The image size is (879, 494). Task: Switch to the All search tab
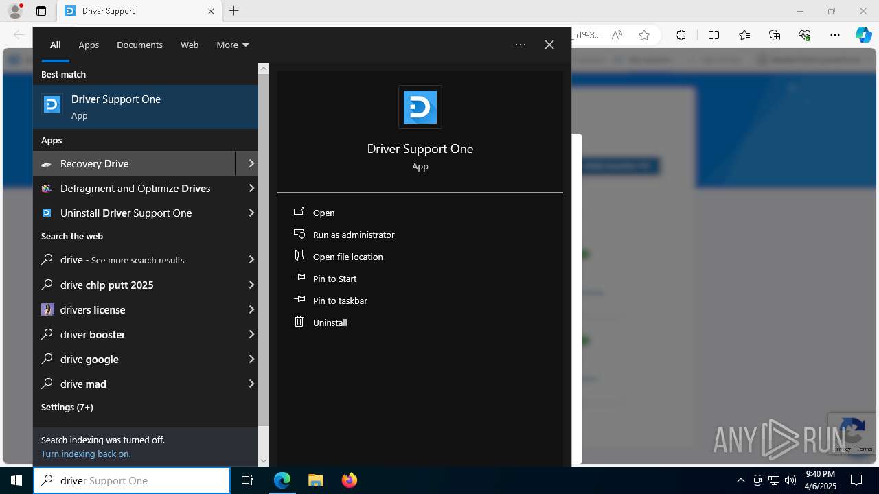point(55,45)
